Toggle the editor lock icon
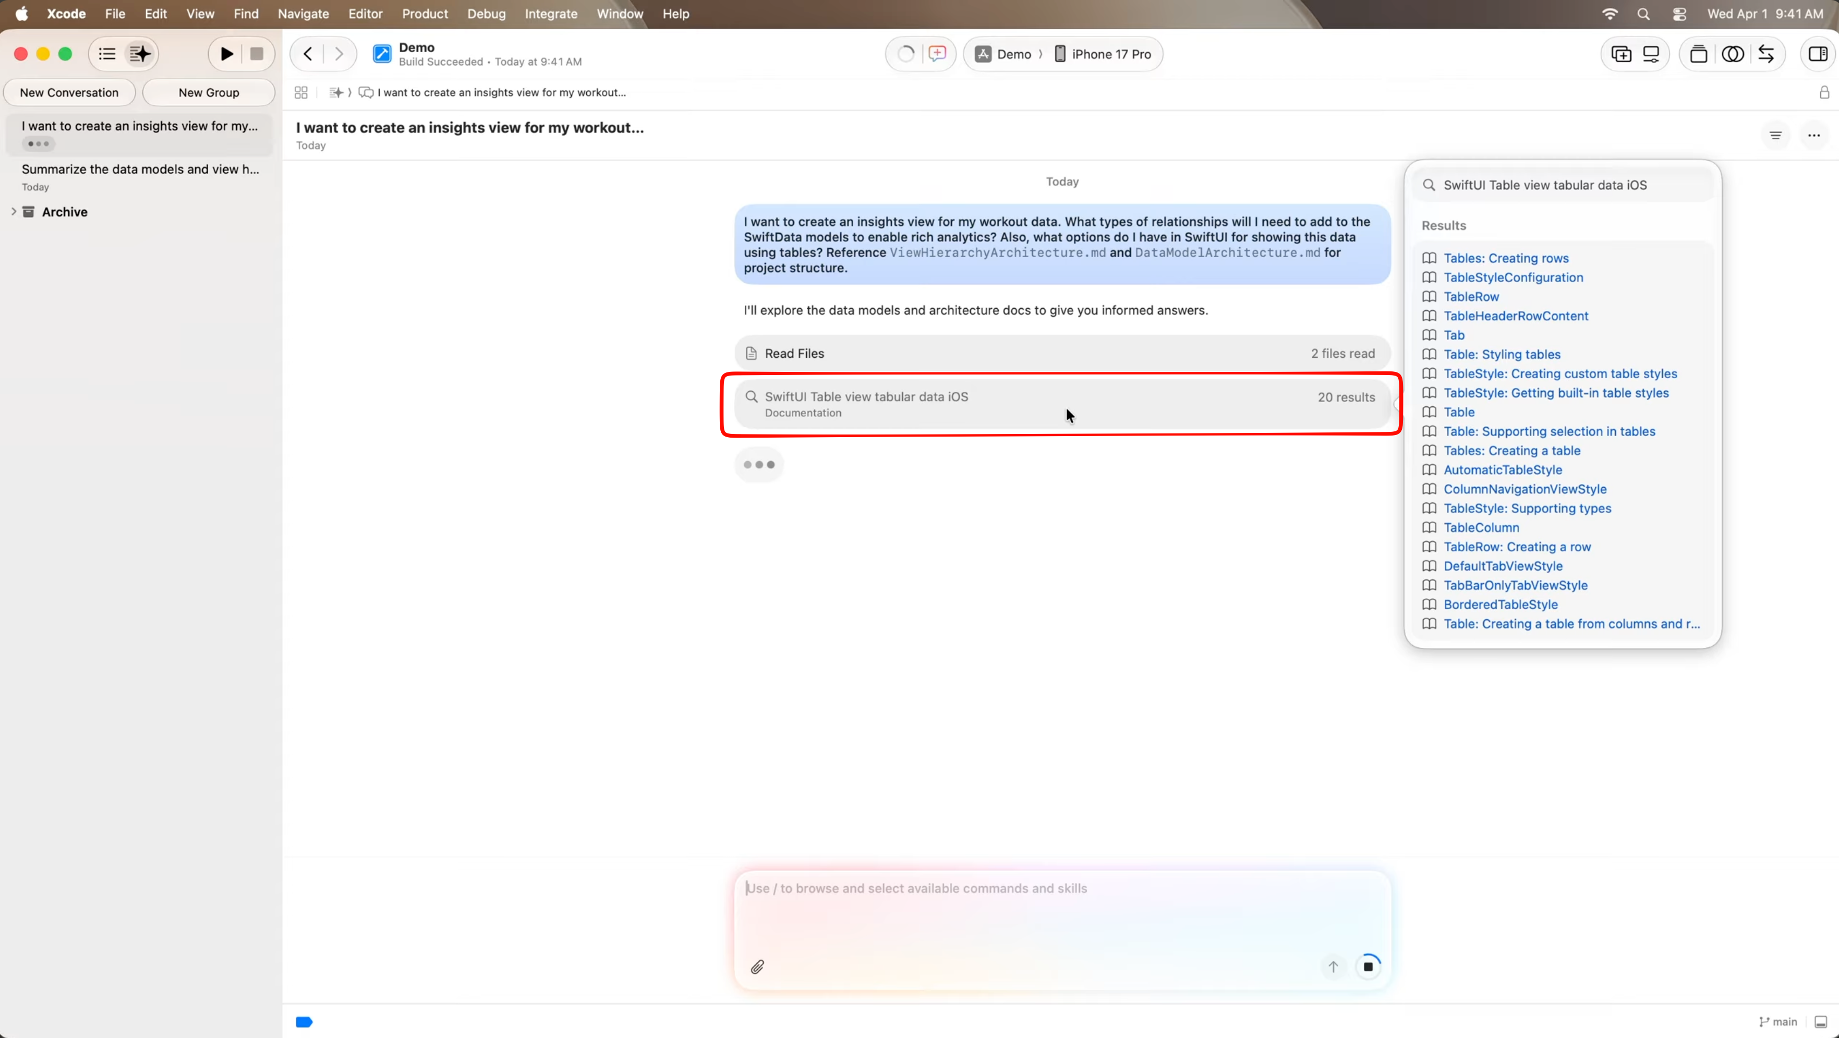 tap(1824, 92)
